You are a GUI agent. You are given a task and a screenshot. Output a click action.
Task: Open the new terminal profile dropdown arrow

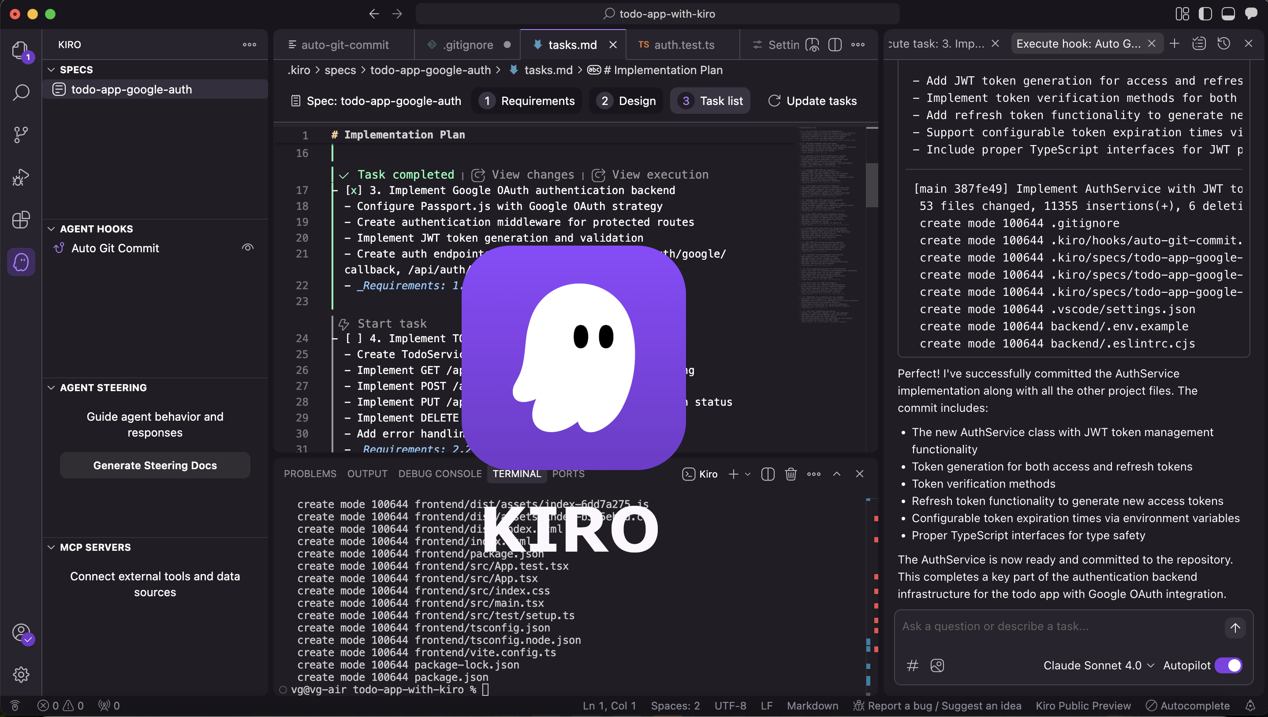pyautogui.click(x=748, y=474)
